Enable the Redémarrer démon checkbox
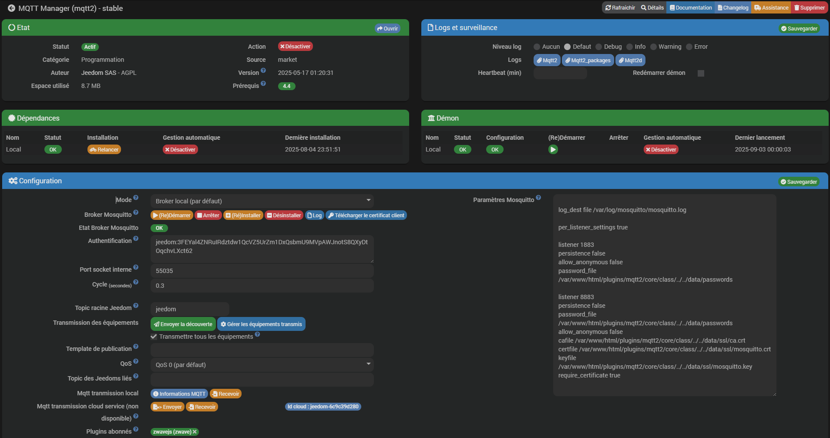830x438 pixels. (x=701, y=73)
